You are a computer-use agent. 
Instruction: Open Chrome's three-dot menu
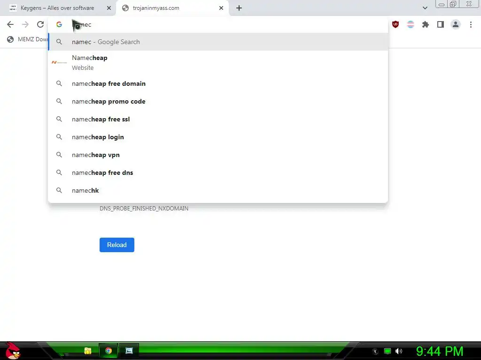pos(471,24)
